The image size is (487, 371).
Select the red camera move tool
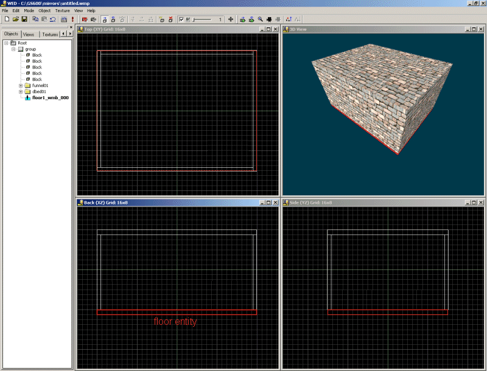[x=85, y=19]
